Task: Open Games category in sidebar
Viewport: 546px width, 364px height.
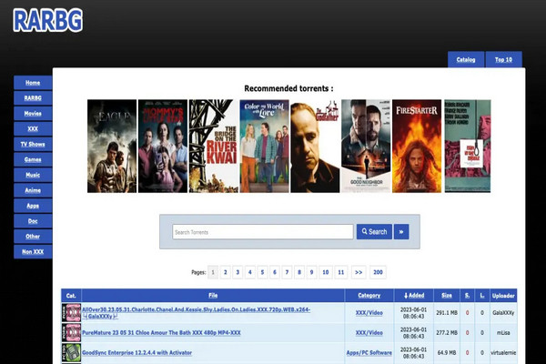Action: tap(33, 159)
